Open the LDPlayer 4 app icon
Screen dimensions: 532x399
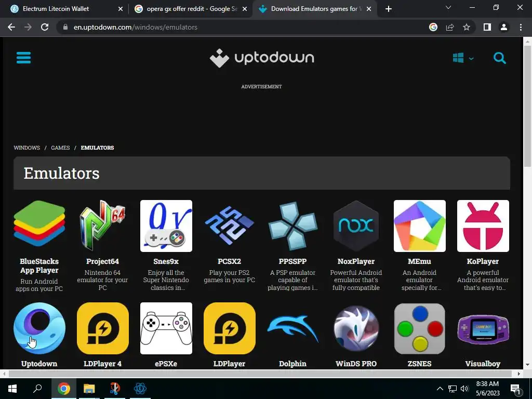click(x=102, y=328)
